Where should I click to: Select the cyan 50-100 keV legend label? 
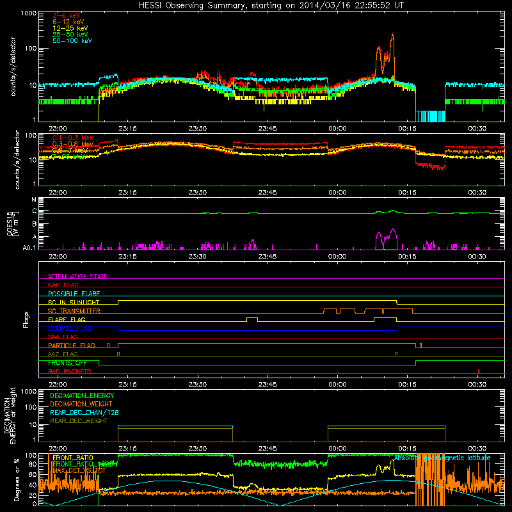pyautogui.click(x=72, y=41)
